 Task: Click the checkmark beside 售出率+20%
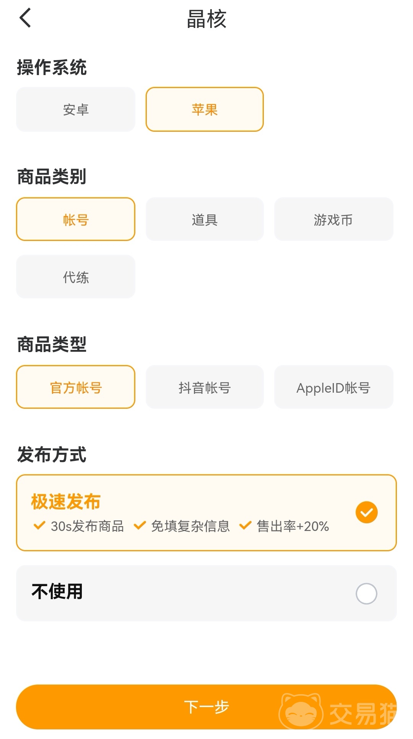[x=245, y=525]
